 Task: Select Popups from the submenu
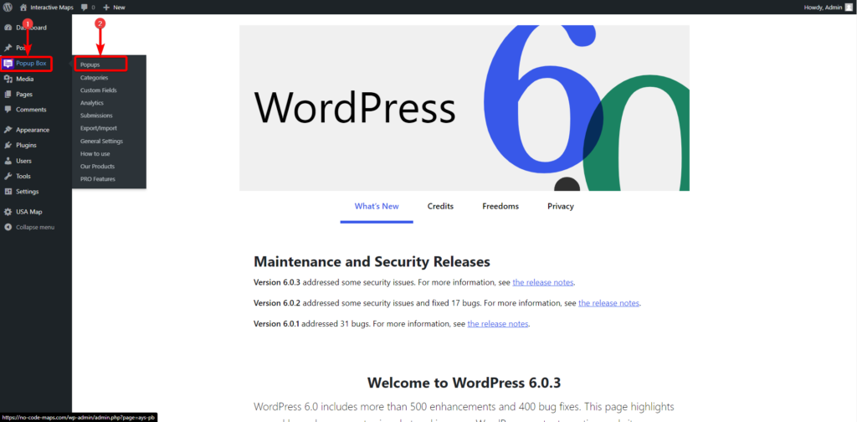click(90, 64)
